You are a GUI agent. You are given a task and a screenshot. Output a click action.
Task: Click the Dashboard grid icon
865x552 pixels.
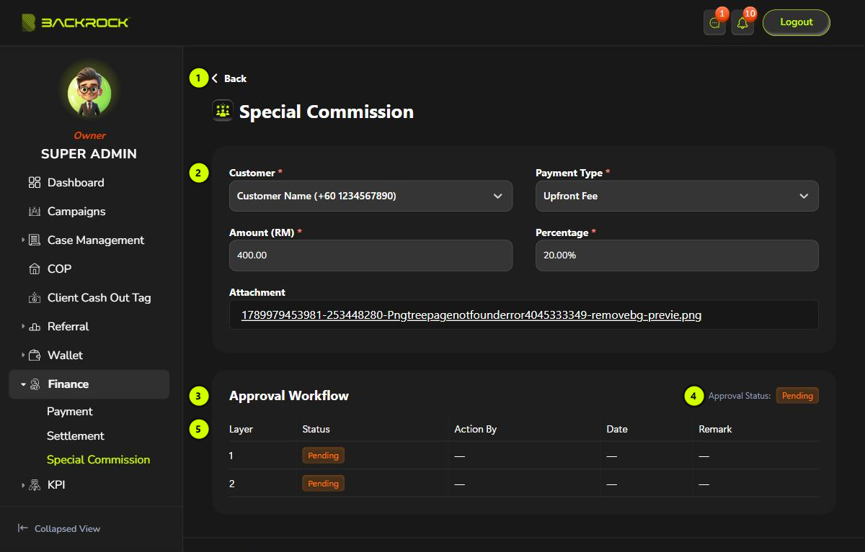35,183
